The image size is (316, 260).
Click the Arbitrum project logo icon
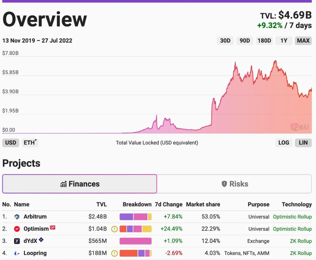(17, 217)
